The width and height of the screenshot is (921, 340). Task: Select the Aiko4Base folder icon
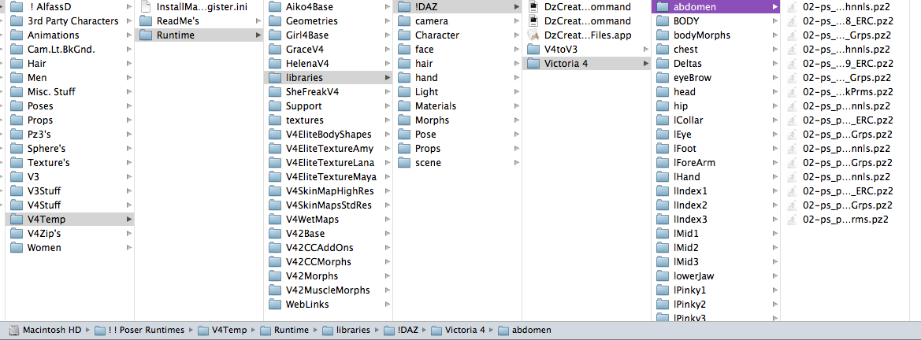point(276,7)
